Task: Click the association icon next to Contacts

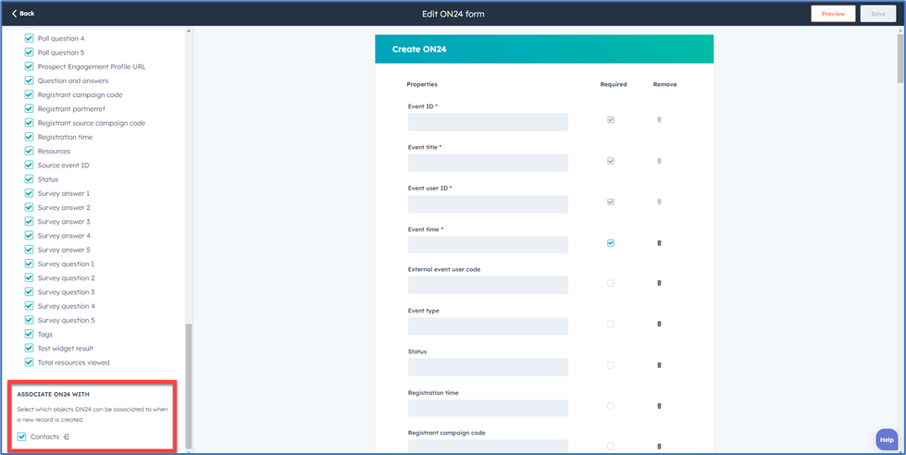Action: pyautogui.click(x=67, y=437)
